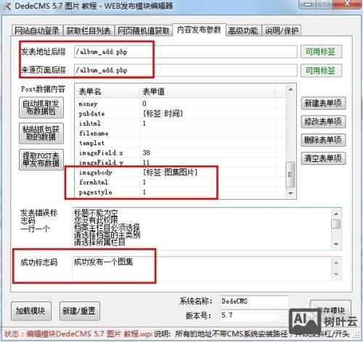The height and width of the screenshot is (342, 363).
Task: Click the 成功标志码 scroll down arrow
Action: 336,274
